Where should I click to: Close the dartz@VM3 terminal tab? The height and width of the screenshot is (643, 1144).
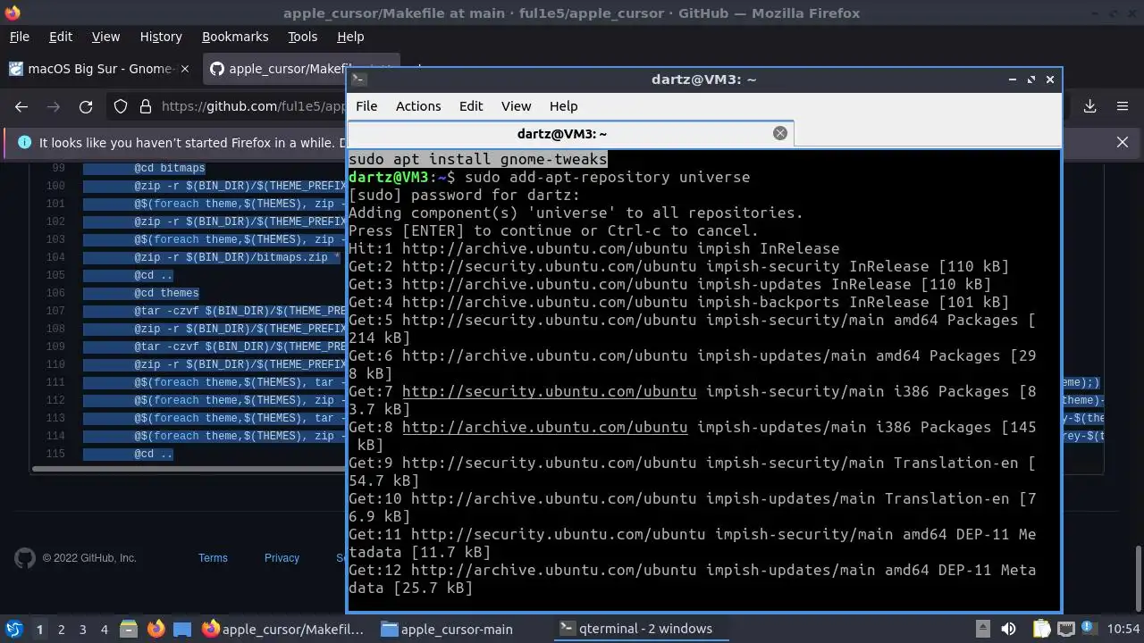(x=780, y=133)
